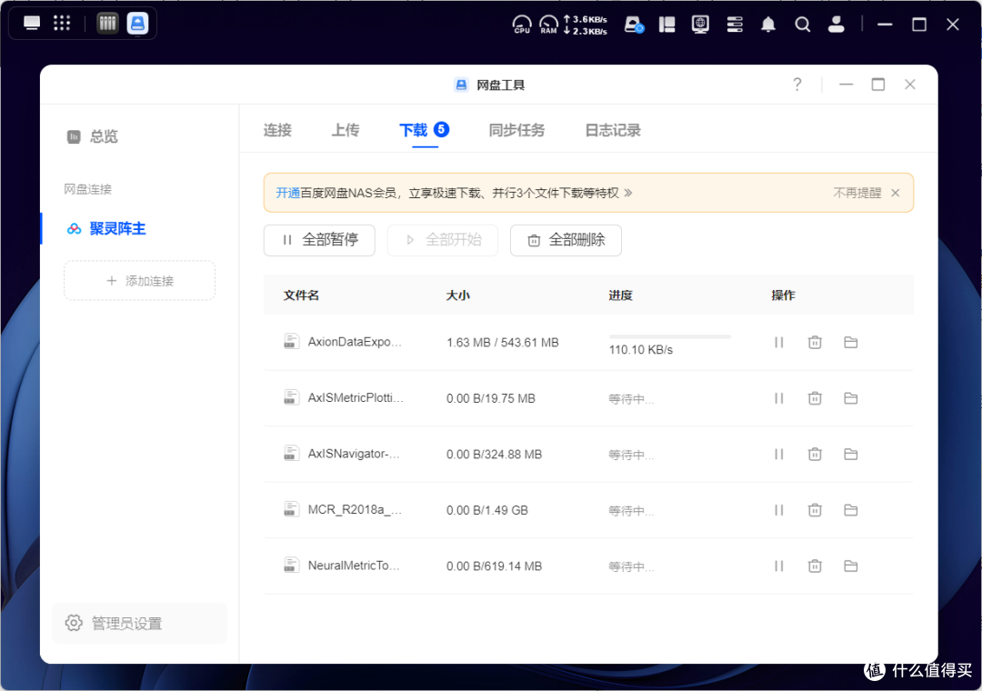Viewport: 982px width, 691px height.
Task: Switch to the cloud drive tool taskbar icon
Action: coord(138,24)
